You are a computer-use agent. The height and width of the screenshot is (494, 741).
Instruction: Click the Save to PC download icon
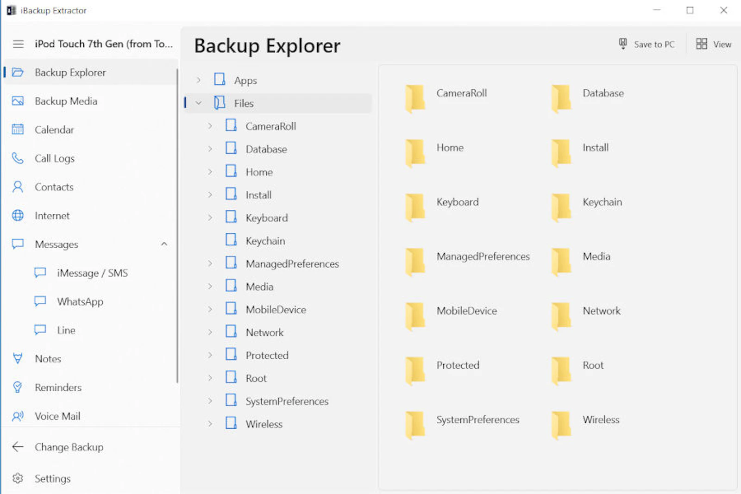tap(623, 44)
